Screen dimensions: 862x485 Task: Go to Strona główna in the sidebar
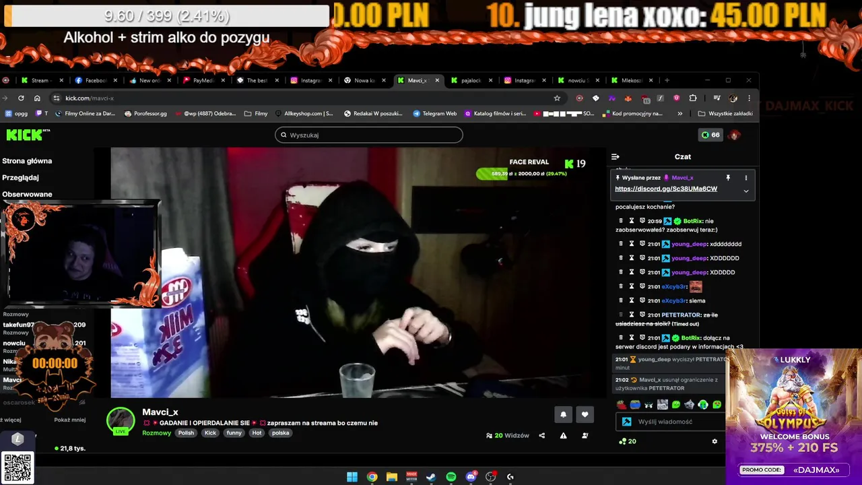pos(27,161)
